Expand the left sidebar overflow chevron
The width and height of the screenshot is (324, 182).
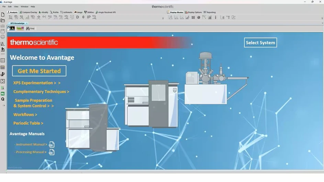(x=4, y=106)
